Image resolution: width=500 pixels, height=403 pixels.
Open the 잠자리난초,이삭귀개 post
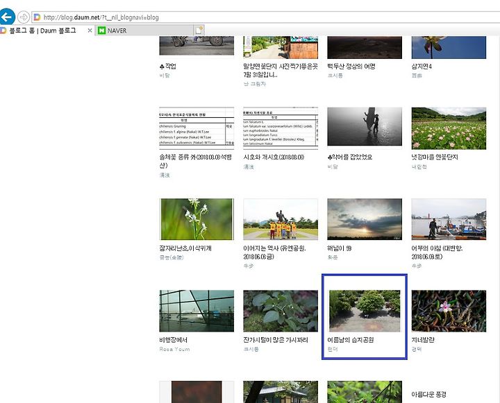[185, 248]
